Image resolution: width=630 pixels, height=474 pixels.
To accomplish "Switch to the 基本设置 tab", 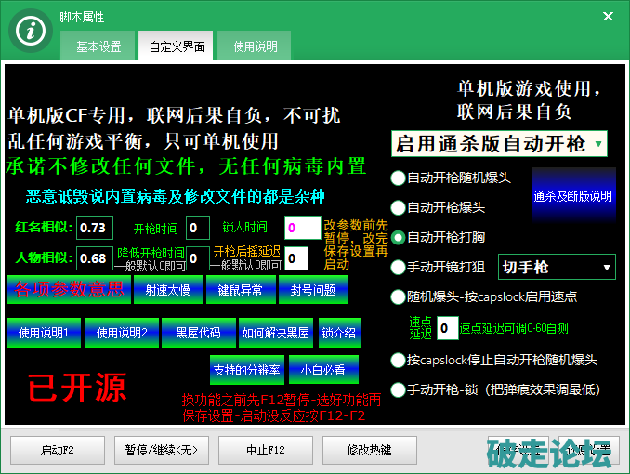I will click(98, 46).
